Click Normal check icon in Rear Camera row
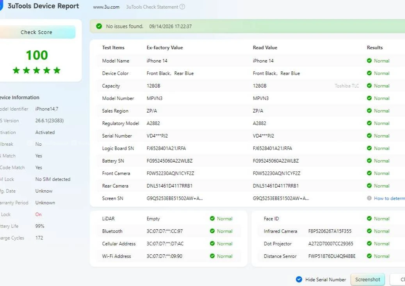405x286 pixels. point(369,186)
